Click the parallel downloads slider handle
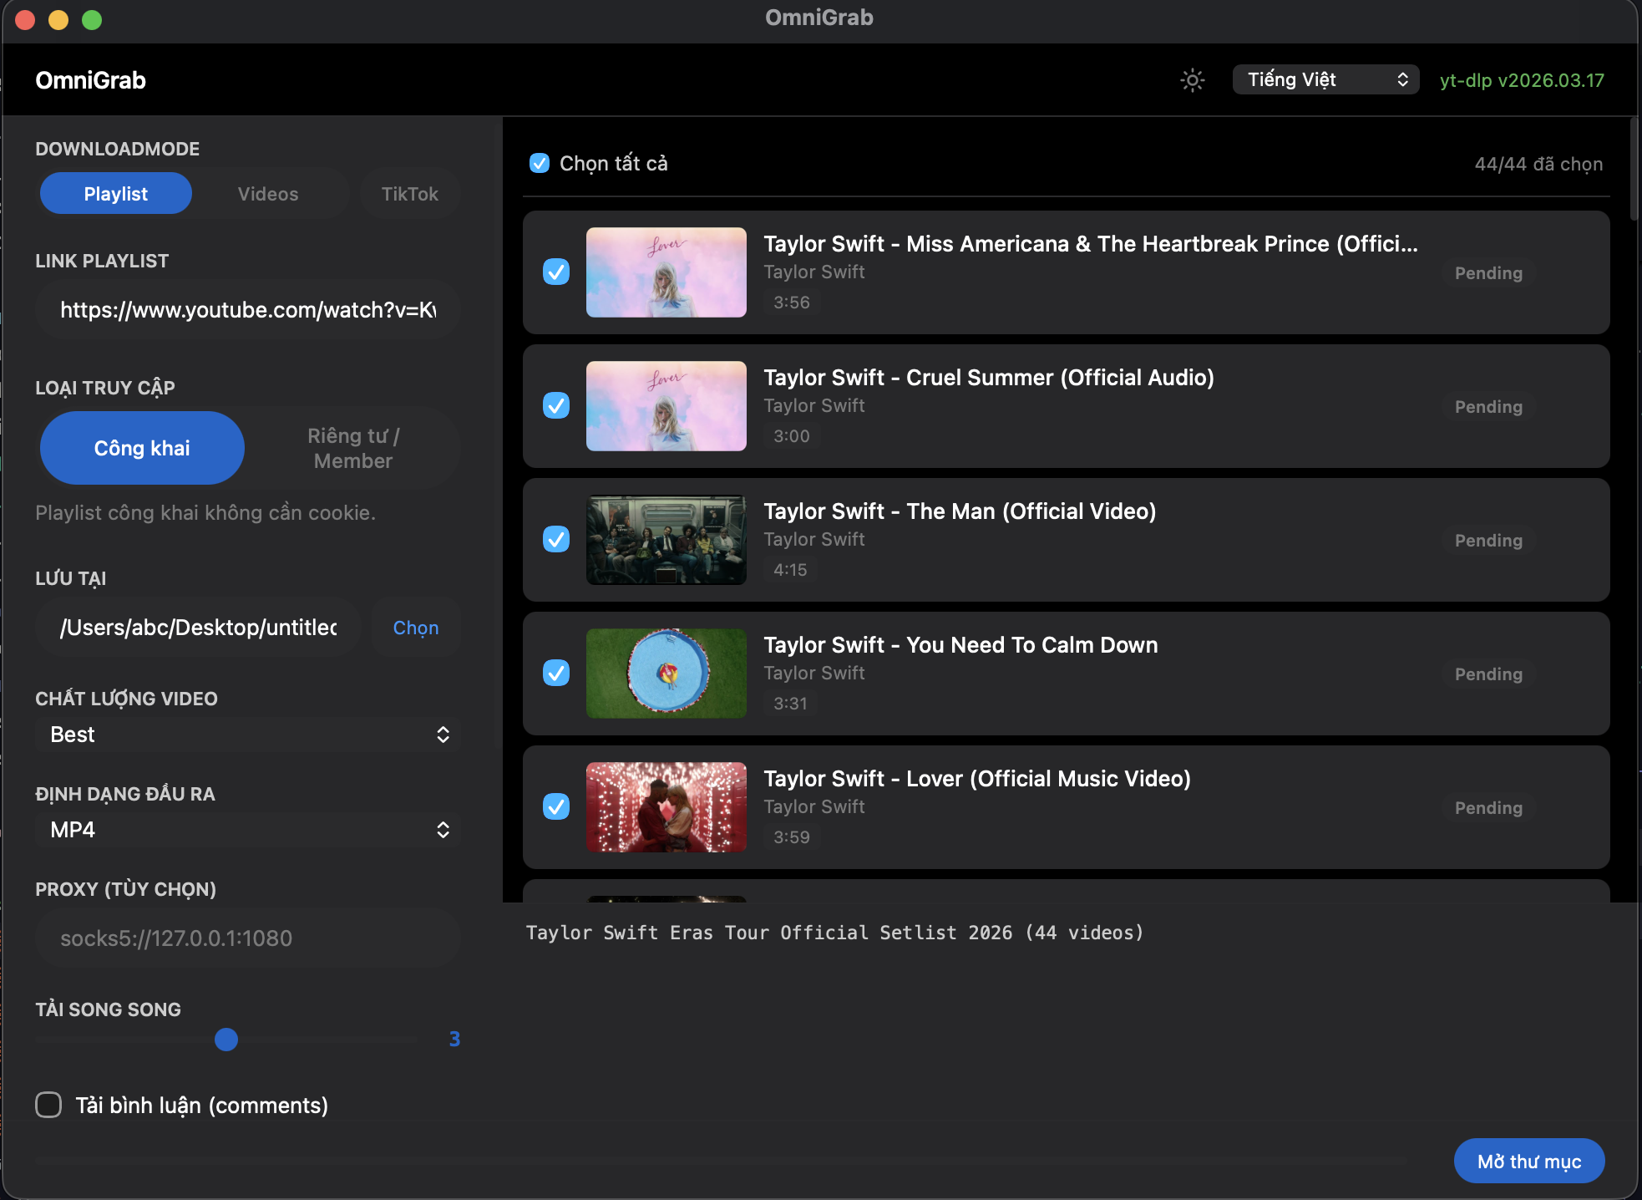The image size is (1642, 1200). tap(226, 1039)
